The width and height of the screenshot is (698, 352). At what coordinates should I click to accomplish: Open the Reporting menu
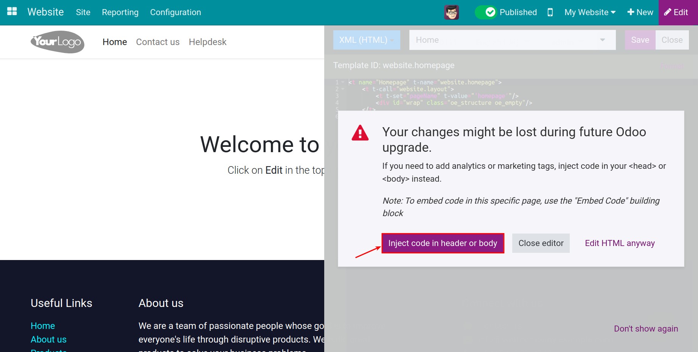click(120, 12)
